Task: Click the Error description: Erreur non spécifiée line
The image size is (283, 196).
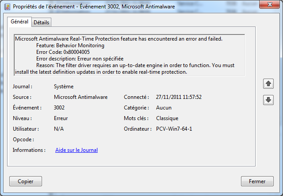Action: pos(80,59)
